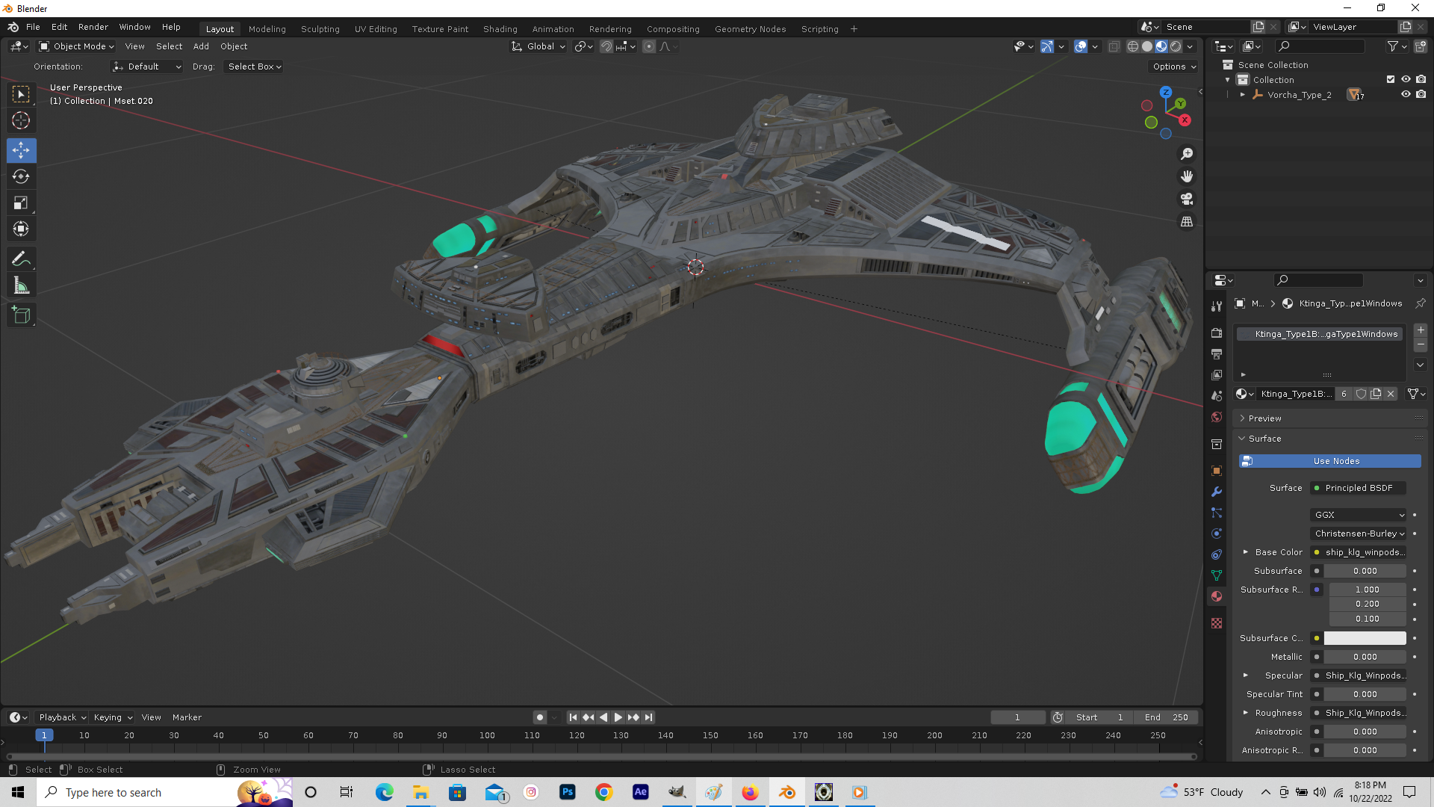Image resolution: width=1434 pixels, height=807 pixels.
Task: Toggle X-ray view in viewport header
Action: point(1114,46)
